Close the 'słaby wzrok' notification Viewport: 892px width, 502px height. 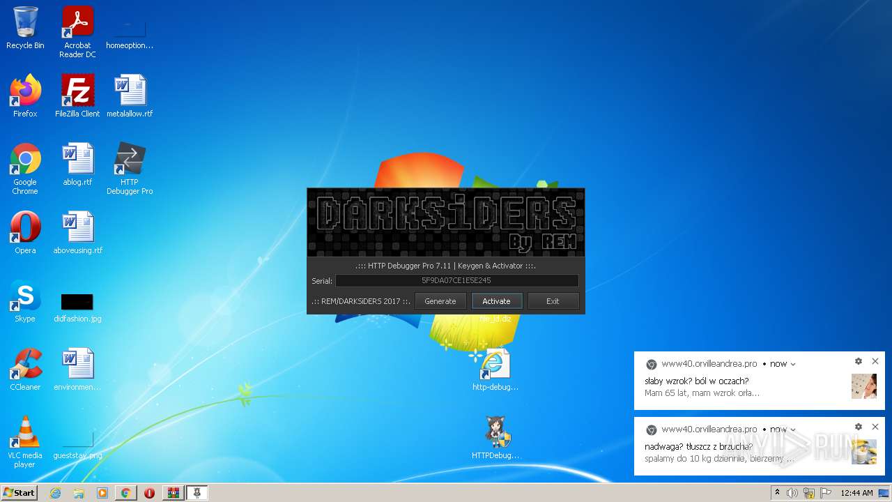pos(875,361)
